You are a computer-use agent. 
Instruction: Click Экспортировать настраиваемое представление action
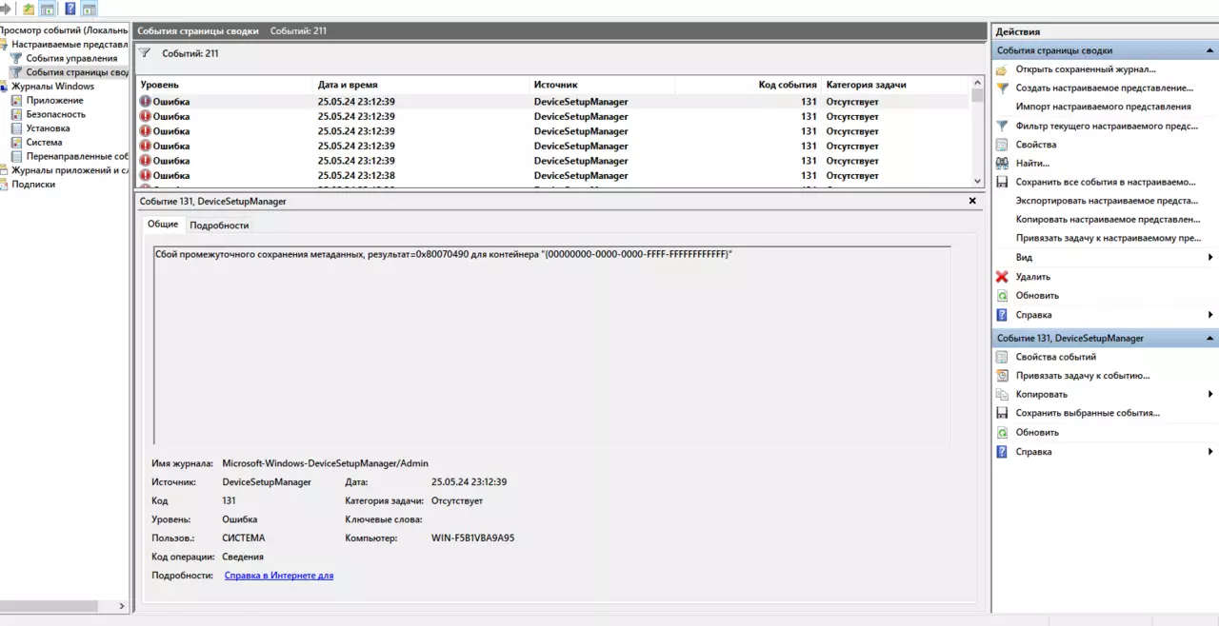click(1107, 201)
